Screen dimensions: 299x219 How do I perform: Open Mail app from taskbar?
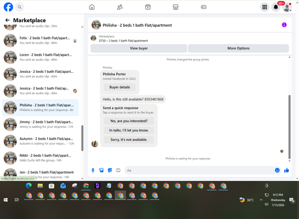(63, 186)
